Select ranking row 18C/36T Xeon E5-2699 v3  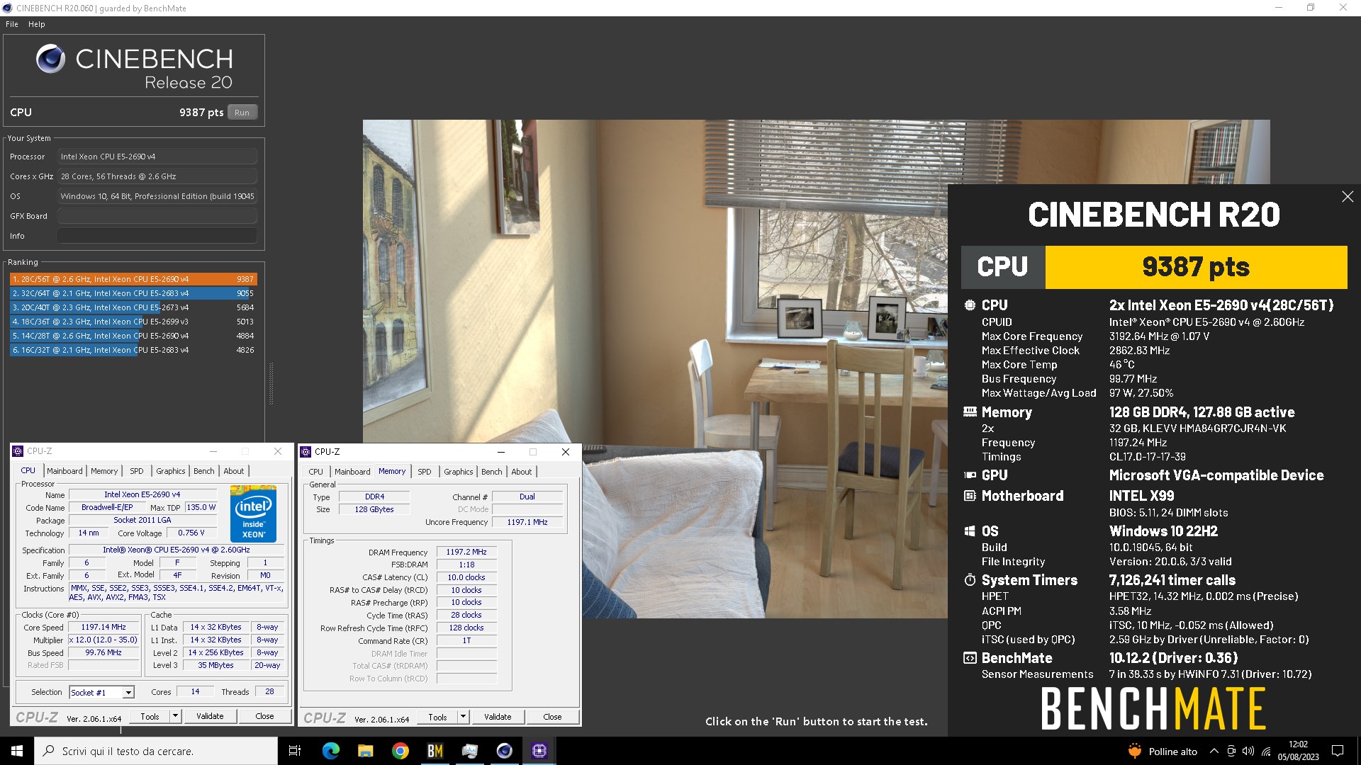pos(133,322)
